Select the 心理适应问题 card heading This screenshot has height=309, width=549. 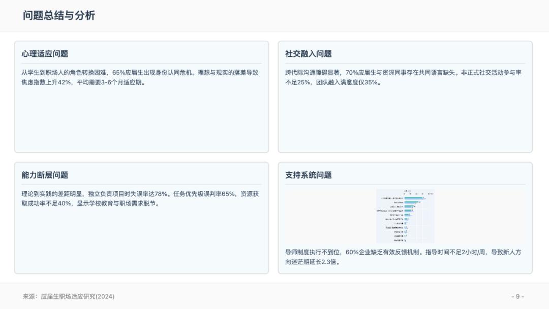pyautogui.click(x=45, y=53)
